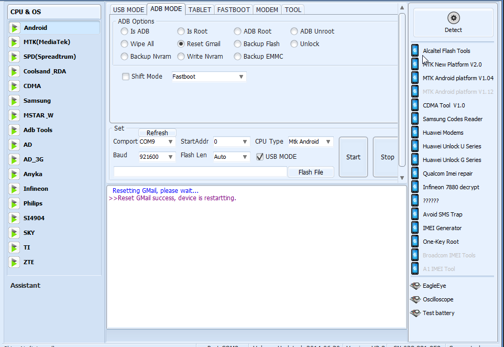Image resolution: width=504 pixels, height=347 pixels.
Task: Click phone icon next to Huawei Modems
Action: [415, 133]
